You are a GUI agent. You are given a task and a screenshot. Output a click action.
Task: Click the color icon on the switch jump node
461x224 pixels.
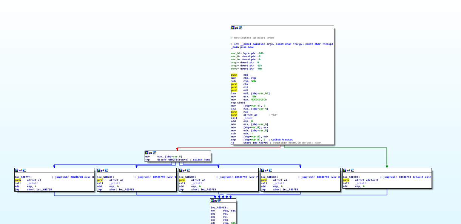click(x=147, y=153)
